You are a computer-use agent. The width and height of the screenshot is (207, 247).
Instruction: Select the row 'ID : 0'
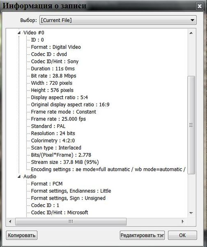click(37, 40)
